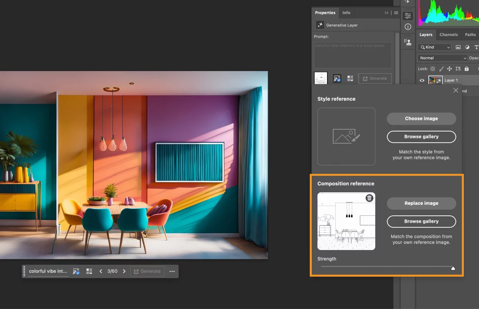
Task: Open more options ellipsis in contextual taskbar
Action: pyautogui.click(x=172, y=272)
